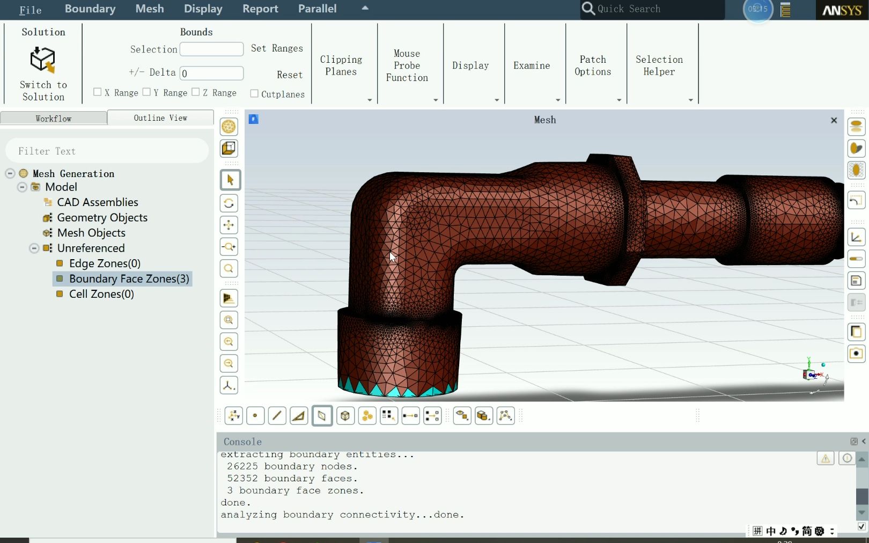Screen dimensions: 869x543
Task: Open the Mouse Probe Function tool
Action: point(406,65)
